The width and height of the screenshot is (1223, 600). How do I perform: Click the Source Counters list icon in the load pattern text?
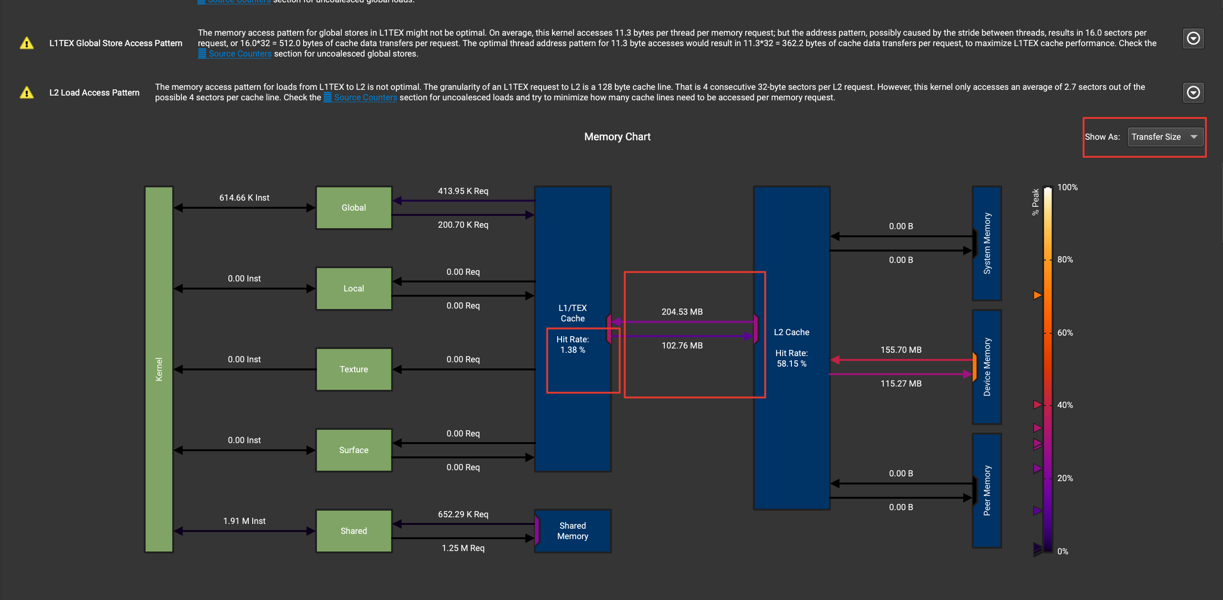coord(328,97)
